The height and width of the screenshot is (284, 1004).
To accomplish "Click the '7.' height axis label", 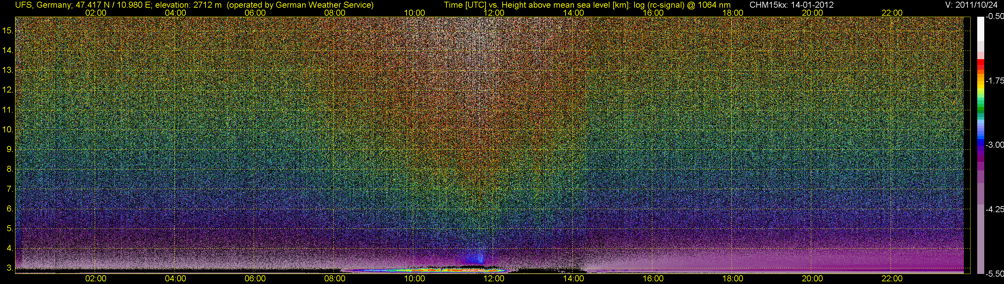I will point(9,189).
